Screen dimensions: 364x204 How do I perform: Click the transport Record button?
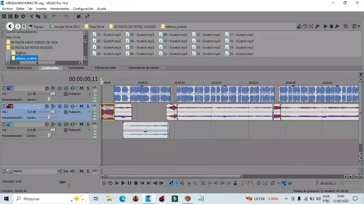(x=104, y=183)
